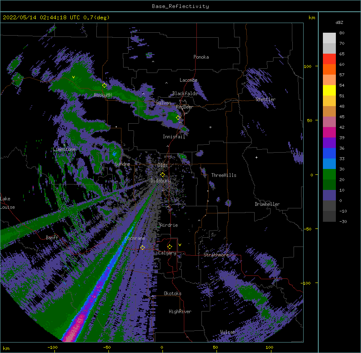Click the Base_Reflectivity title
This screenshot has width=361, height=353.
180,6
